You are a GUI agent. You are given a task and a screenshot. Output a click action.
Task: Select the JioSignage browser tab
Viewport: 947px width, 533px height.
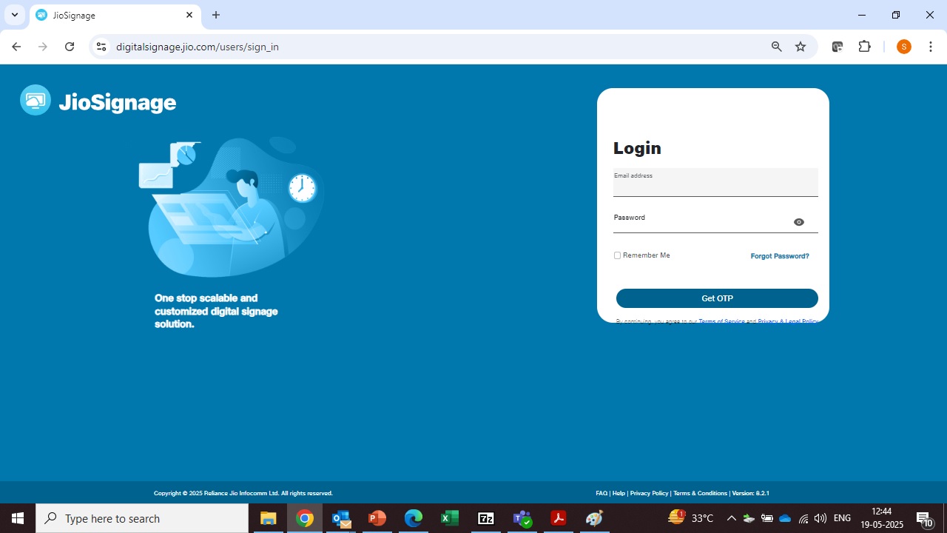[x=115, y=15]
